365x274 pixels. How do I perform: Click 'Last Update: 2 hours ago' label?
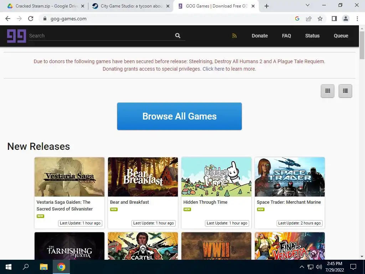(x=299, y=223)
